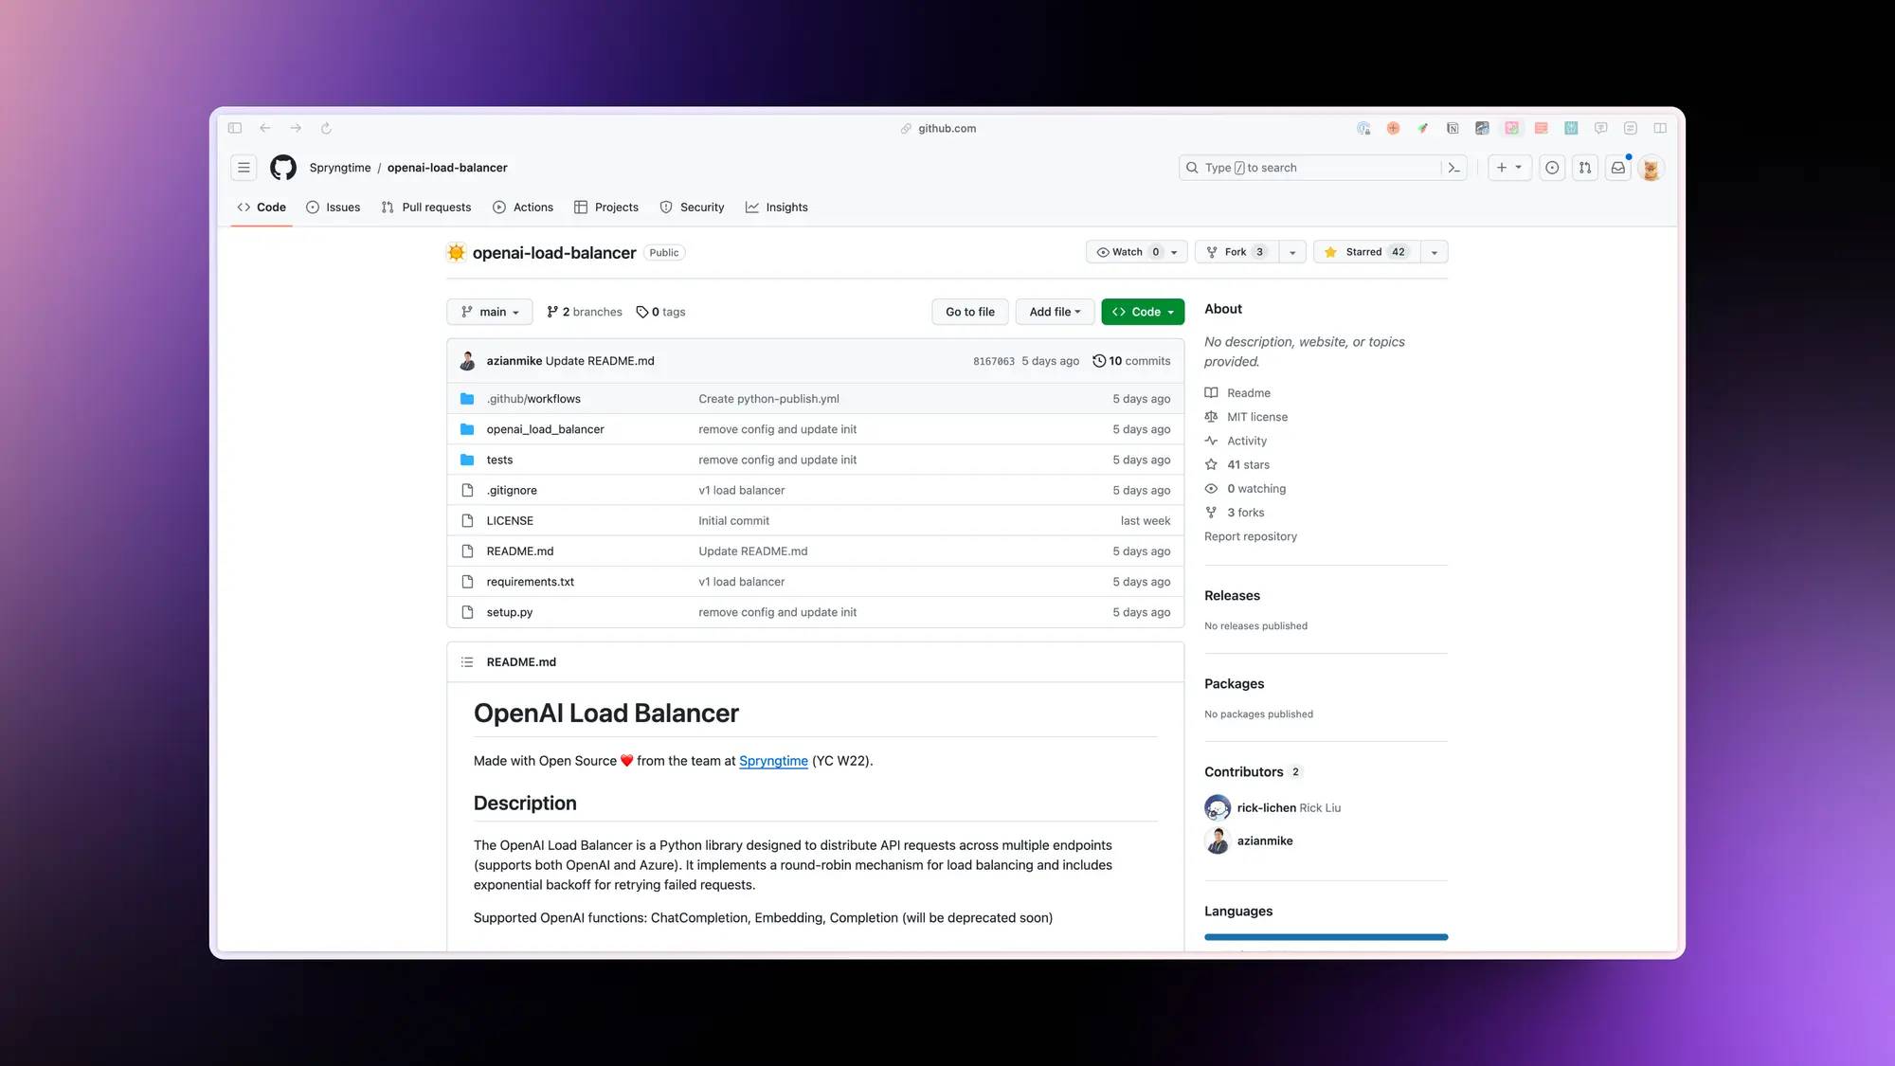Open the browser split view icon at far right
Image resolution: width=1895 pixels, height=1066 pixels.
coord(1660,128)
